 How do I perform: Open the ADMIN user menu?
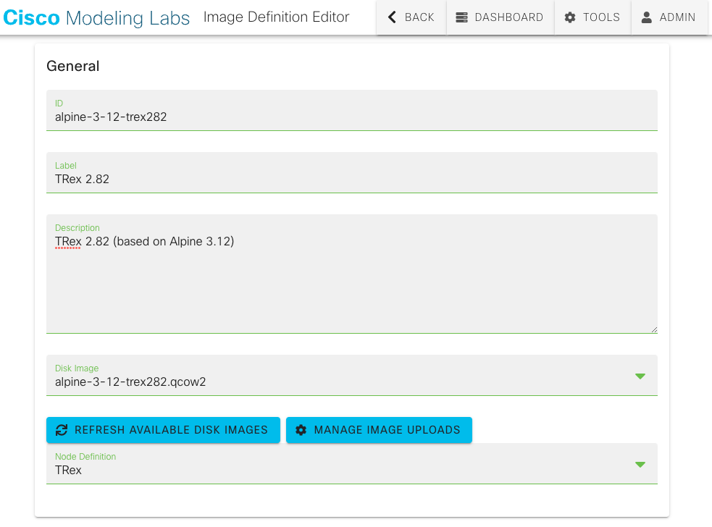[669, 17]
